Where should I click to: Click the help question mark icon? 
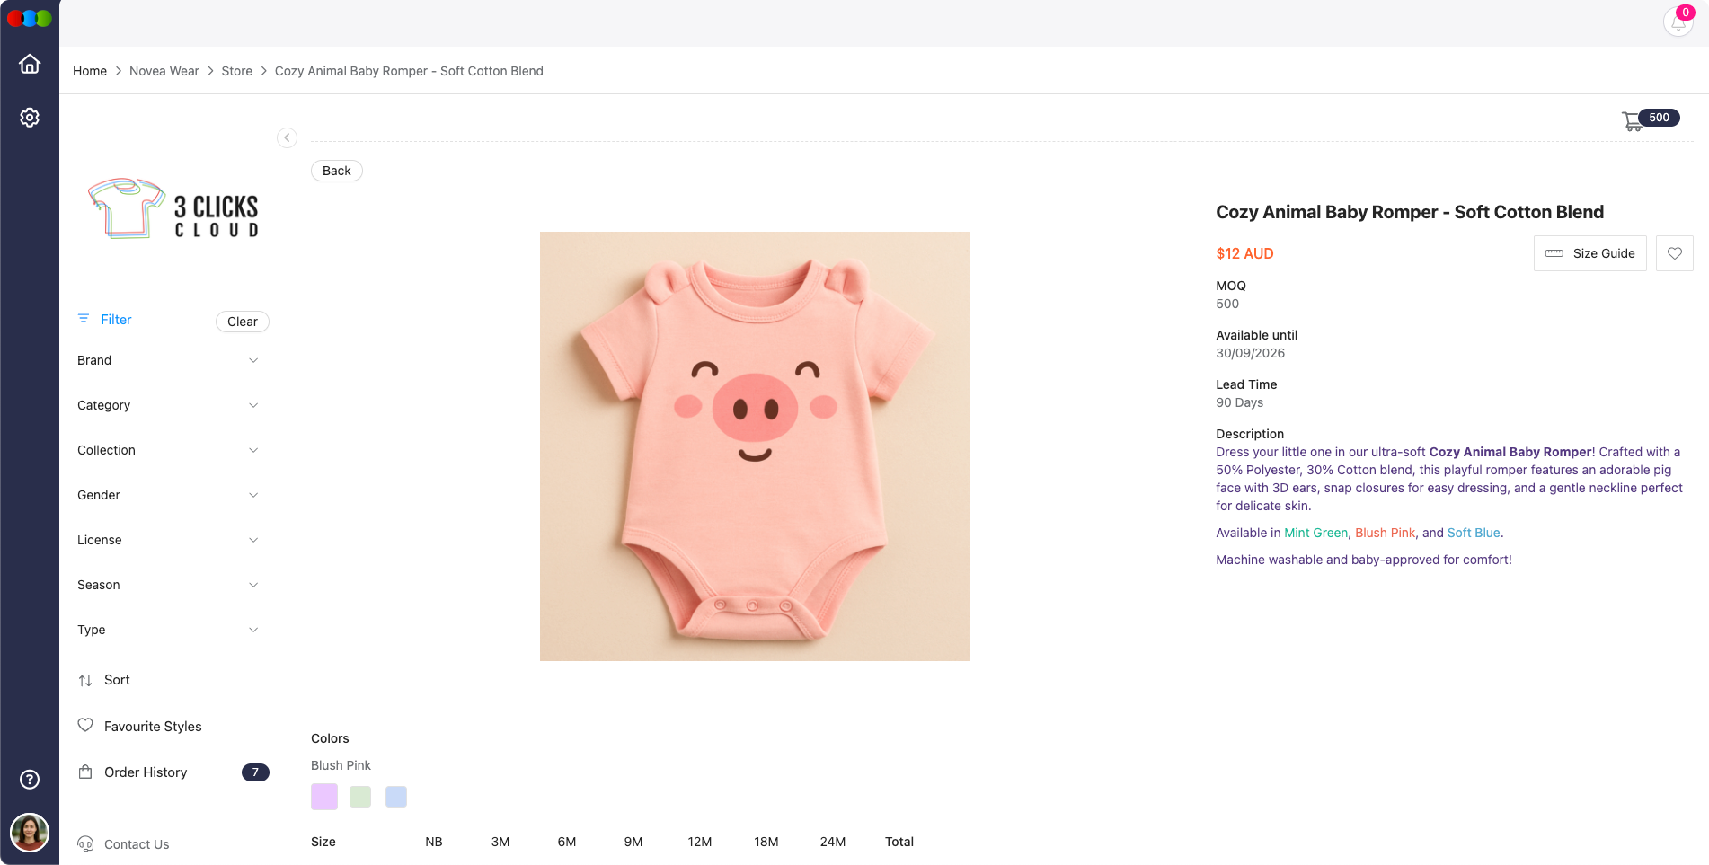click(x=30, y=779)
